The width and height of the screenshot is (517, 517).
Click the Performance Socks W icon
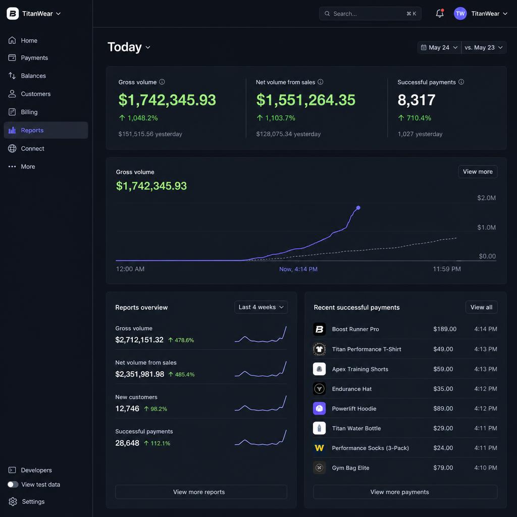point(319,448)
